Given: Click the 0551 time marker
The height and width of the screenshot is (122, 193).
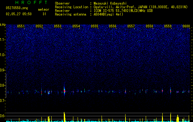Looking at the screenshot, I should tap(21, 26).
